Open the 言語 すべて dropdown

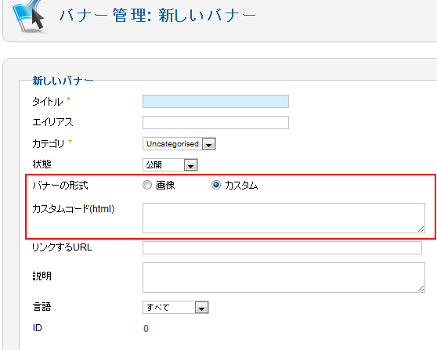coord(175,308)
